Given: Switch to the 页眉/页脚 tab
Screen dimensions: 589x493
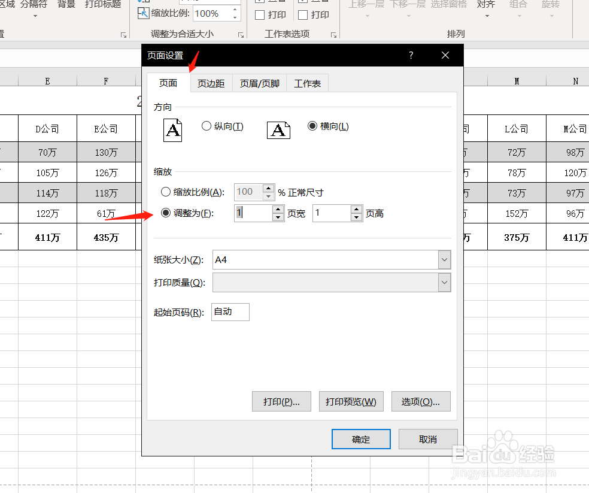Looking at the screenshot, I should [259, 83].
